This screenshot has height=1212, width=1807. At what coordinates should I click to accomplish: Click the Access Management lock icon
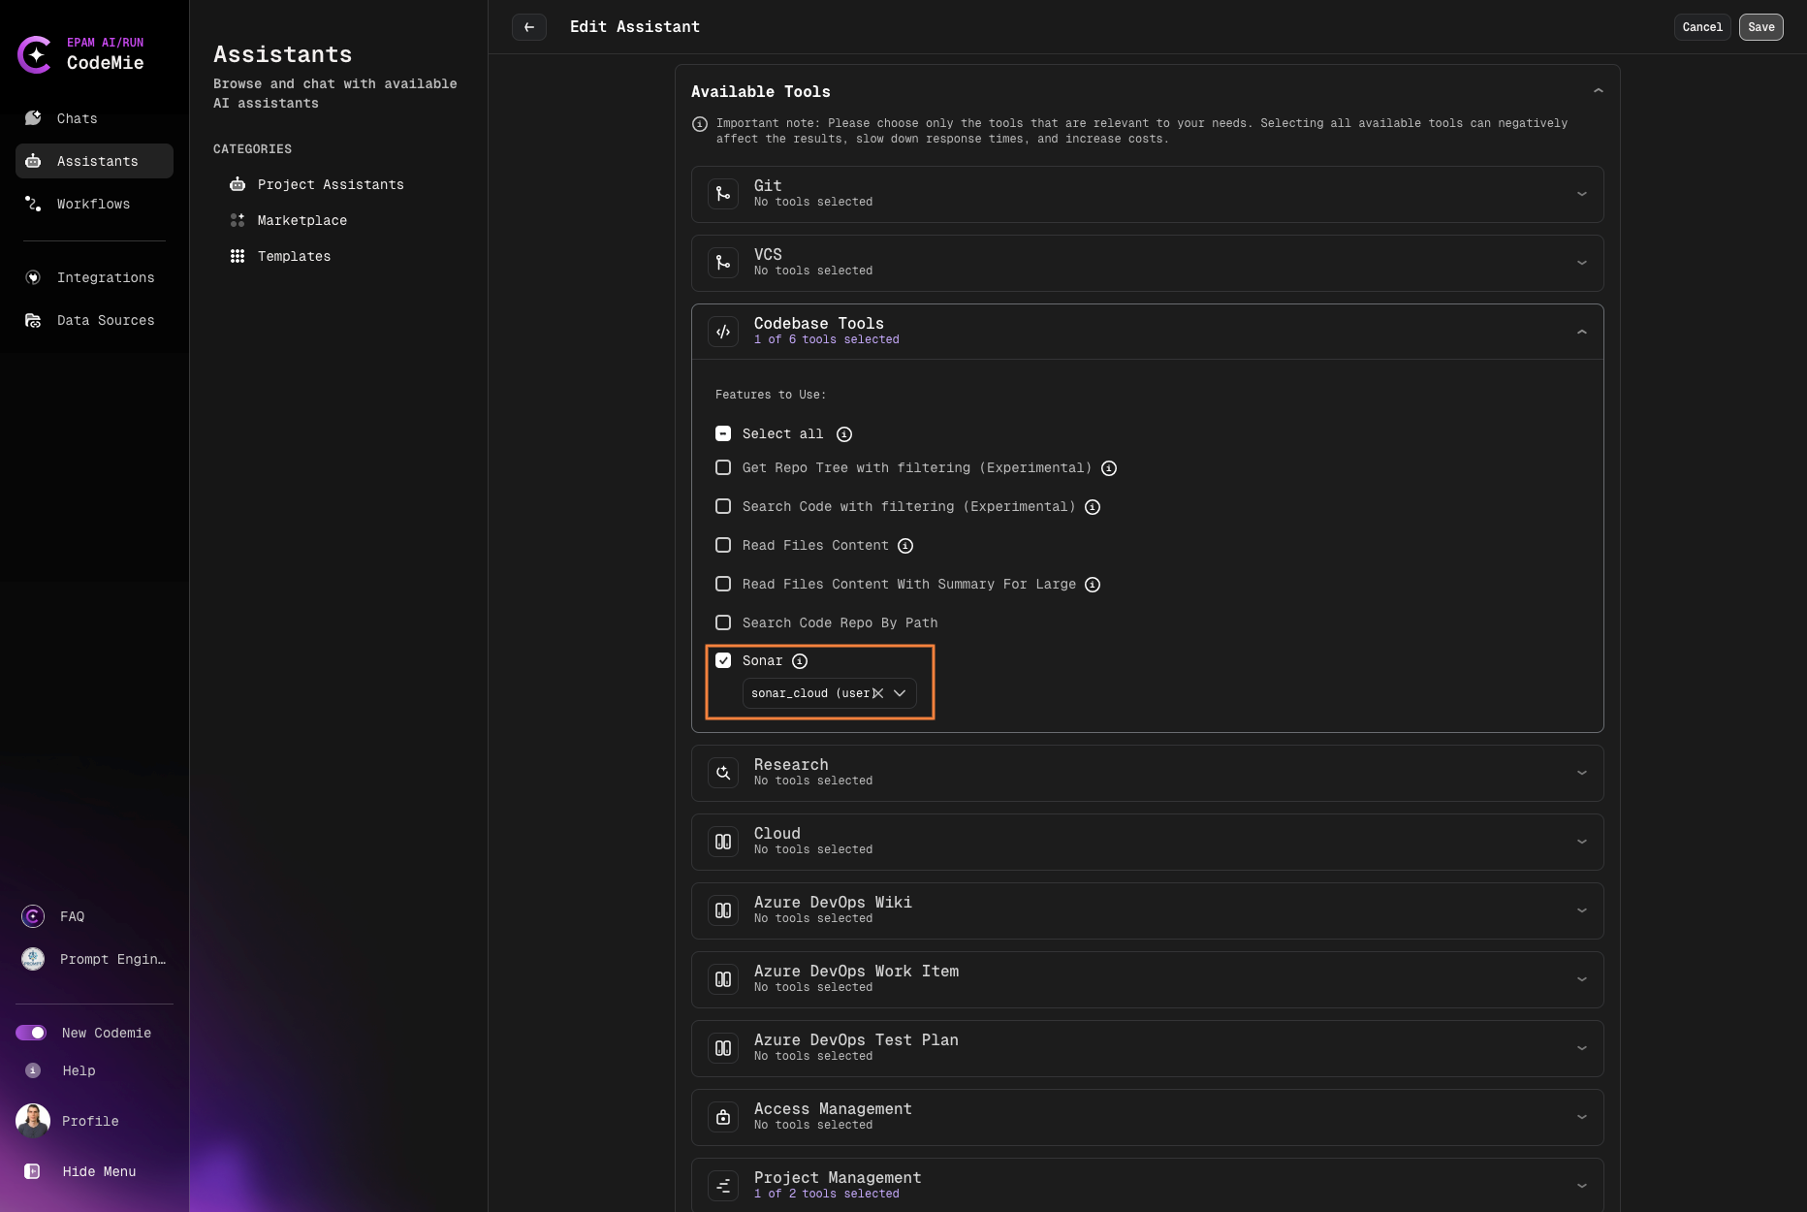pos(723,1116)
